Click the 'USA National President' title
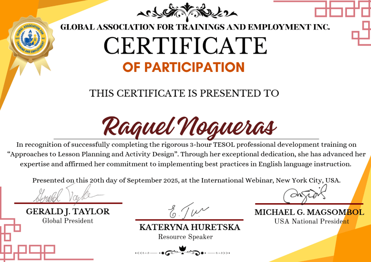The height and width of the screenshot is (262, 371). coord(312,221)
